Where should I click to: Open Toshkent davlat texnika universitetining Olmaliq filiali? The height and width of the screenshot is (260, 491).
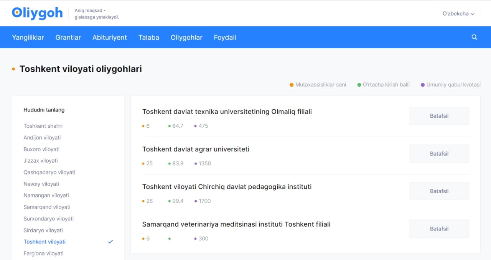[x=227, y=112]
